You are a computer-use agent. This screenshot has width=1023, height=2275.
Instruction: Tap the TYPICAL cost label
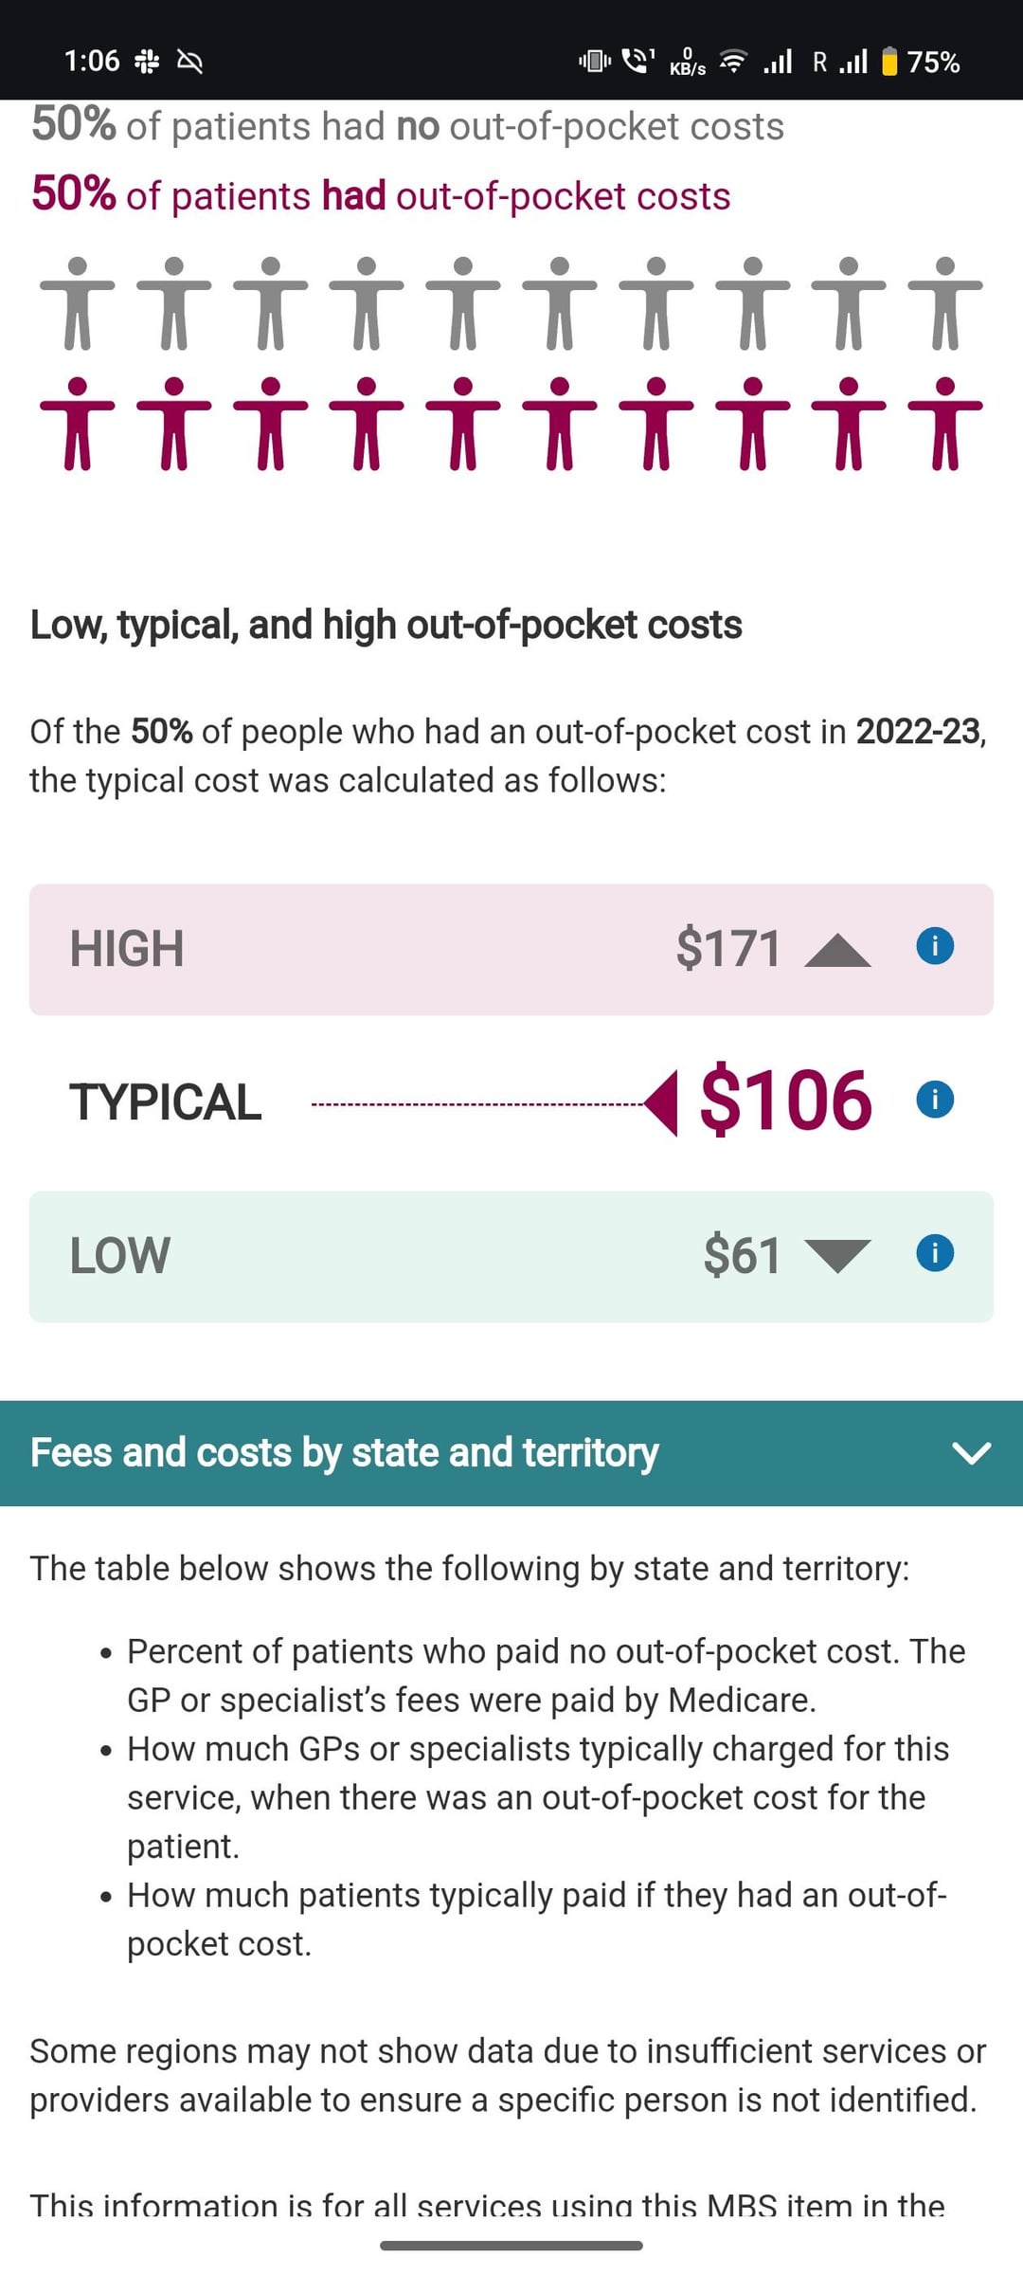coord(166,1102)
